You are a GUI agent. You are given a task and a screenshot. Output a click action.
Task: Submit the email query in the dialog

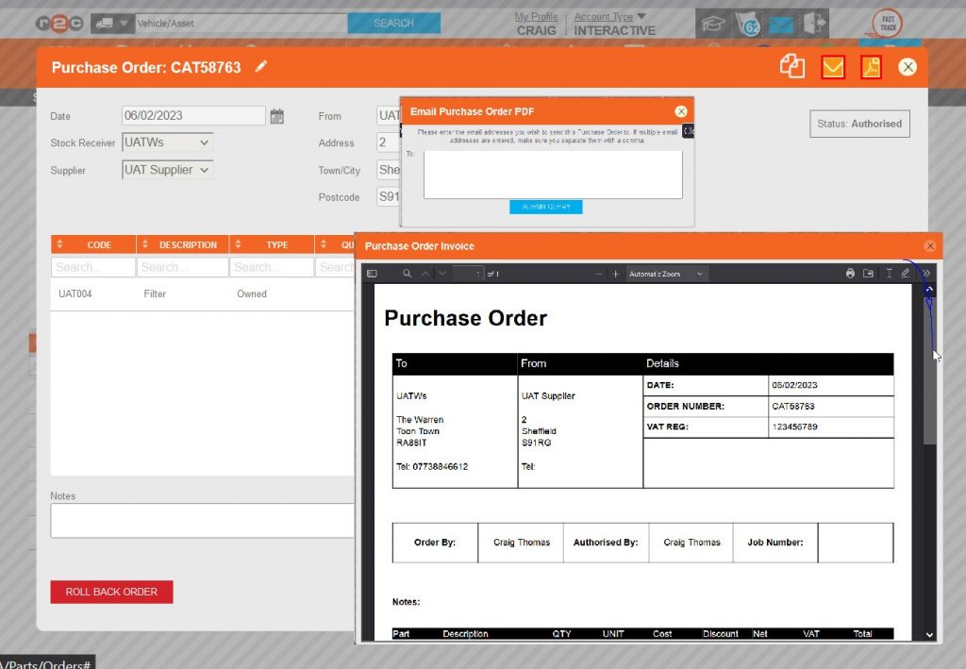545,206
